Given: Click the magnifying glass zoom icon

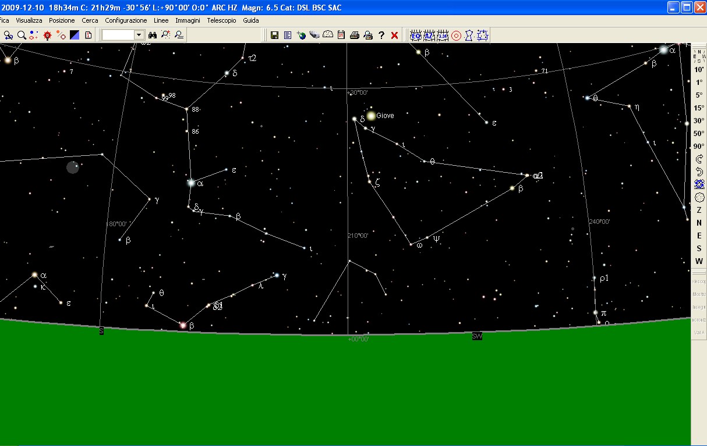Looking at the screenshot, I should [x=22, y=35].
